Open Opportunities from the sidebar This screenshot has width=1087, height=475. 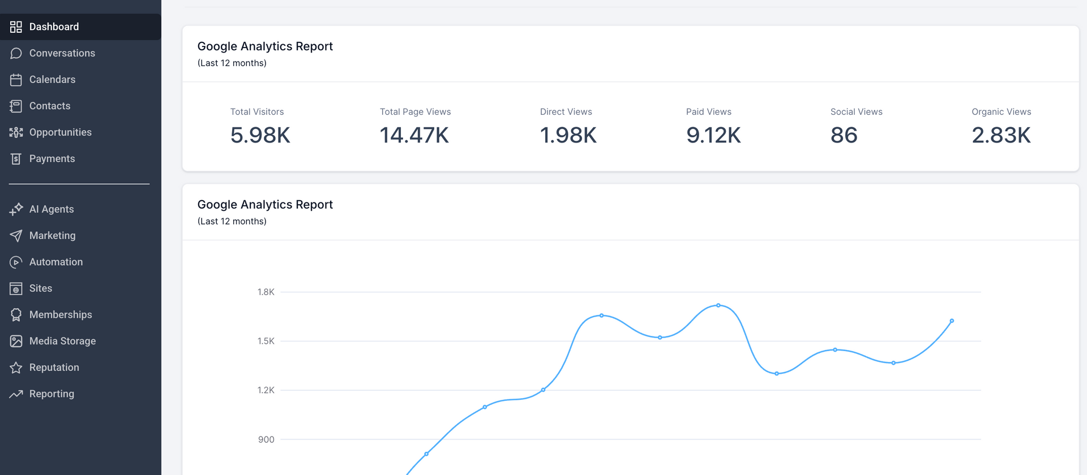pyautogui.click(x=80, y=132)
